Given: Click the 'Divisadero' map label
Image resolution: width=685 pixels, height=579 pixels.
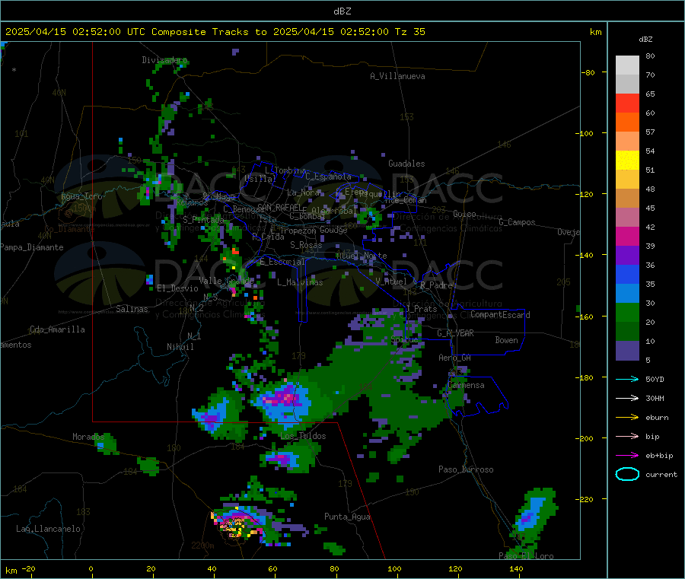Looking at the screenshot, I should coord(164,60).
